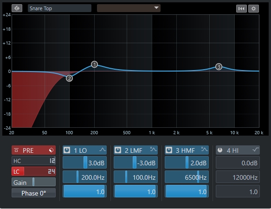
Task: Open the settings gear in EQ header
Action: click(253, 9)
